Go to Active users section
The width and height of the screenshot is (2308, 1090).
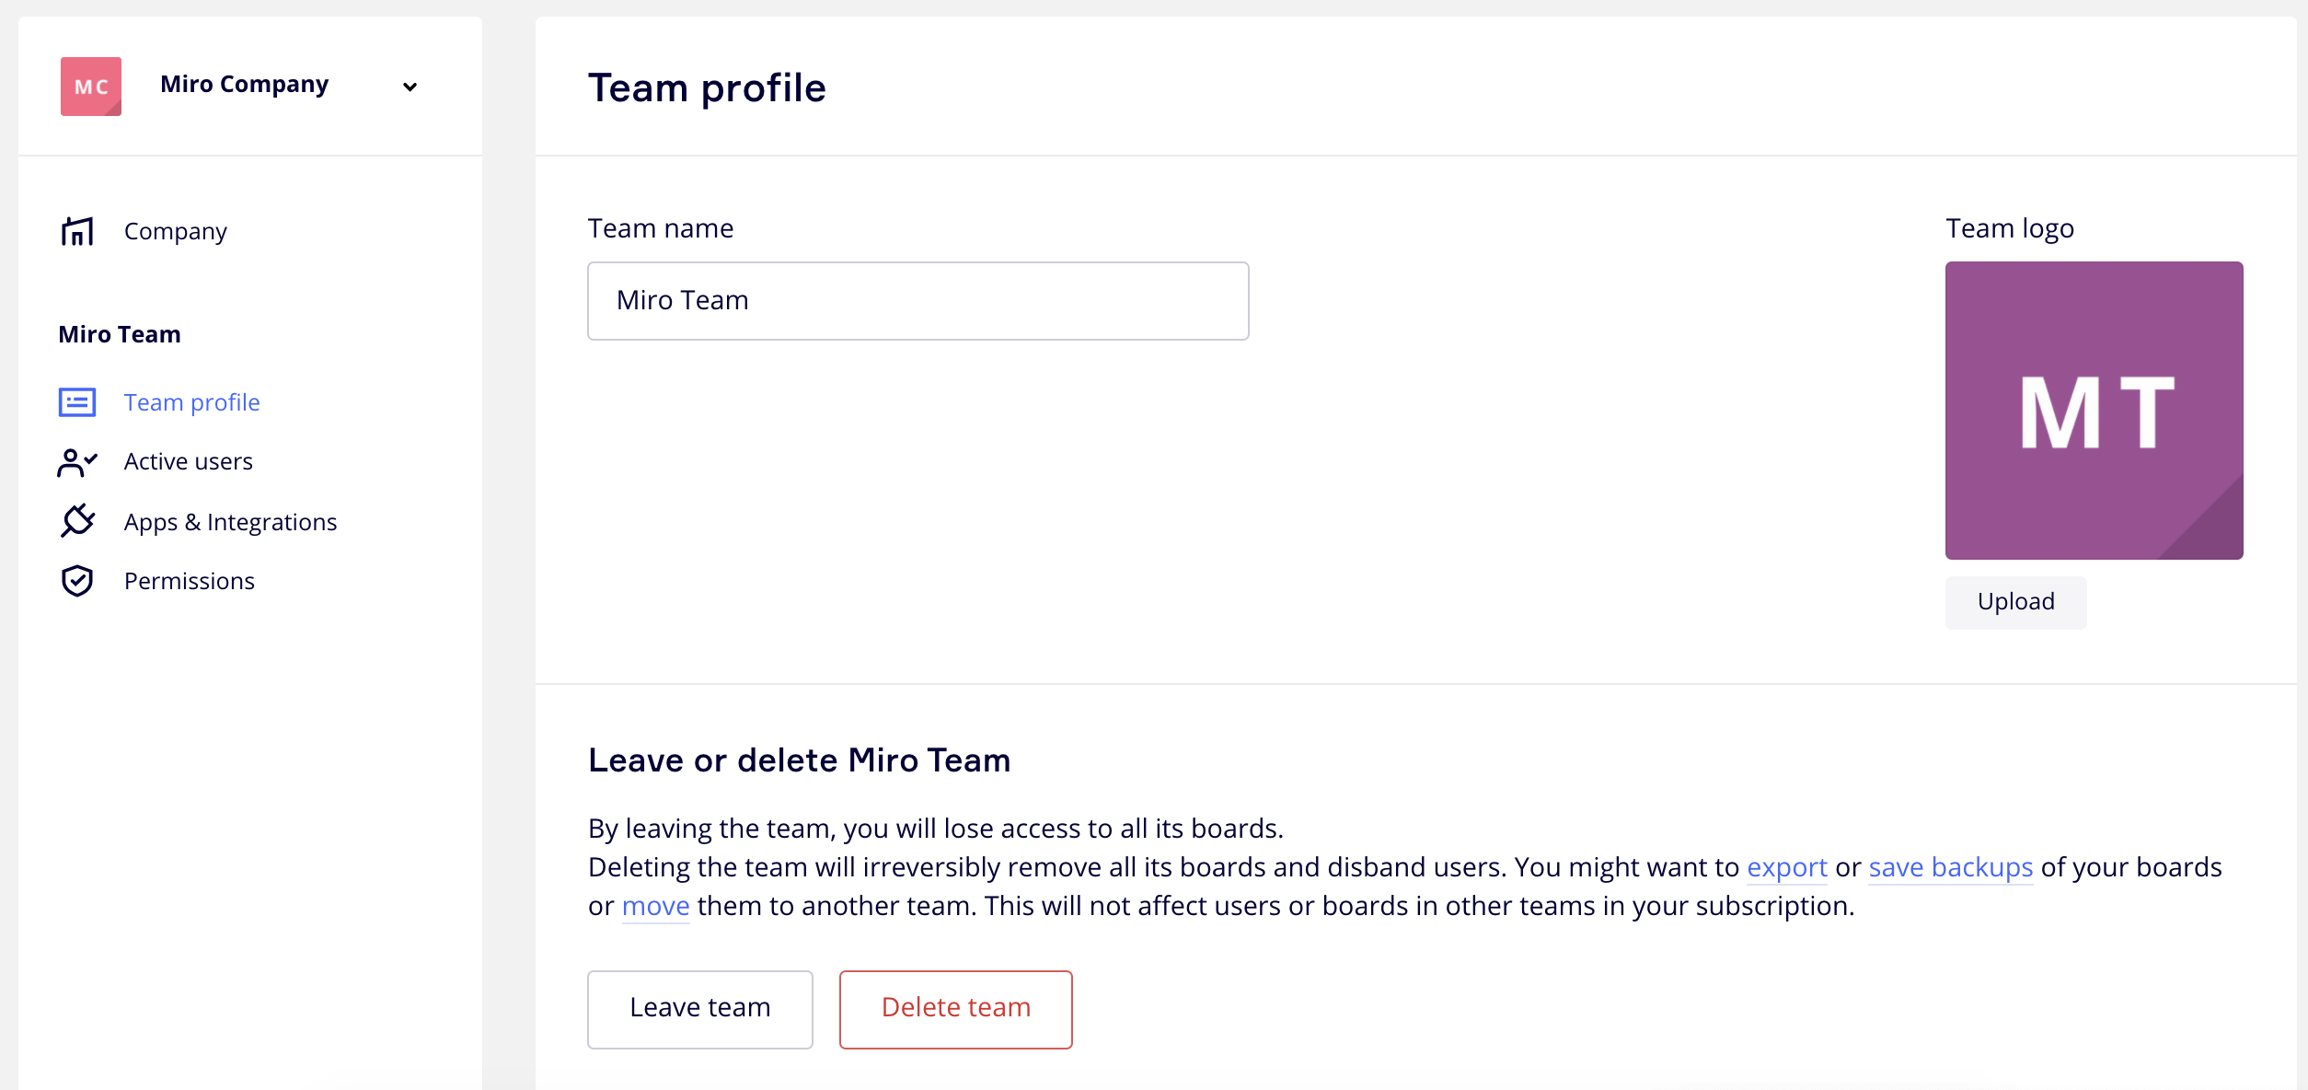click(x=188, y=461)
